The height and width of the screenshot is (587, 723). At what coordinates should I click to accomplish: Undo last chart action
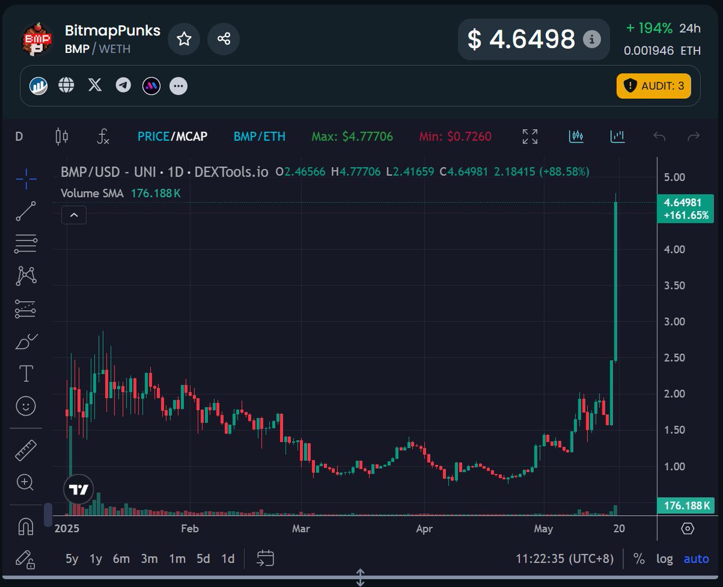(659, 137)
